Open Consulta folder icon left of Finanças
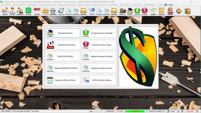This screenshot has width=201, height=113. 114,11
